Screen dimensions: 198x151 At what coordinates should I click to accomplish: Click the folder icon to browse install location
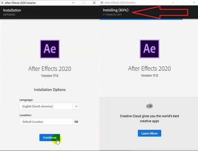(76, 121)
